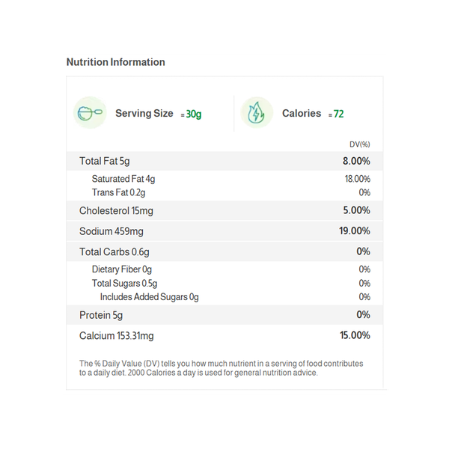Click the Nutrition Information heading

pos(116,62)
